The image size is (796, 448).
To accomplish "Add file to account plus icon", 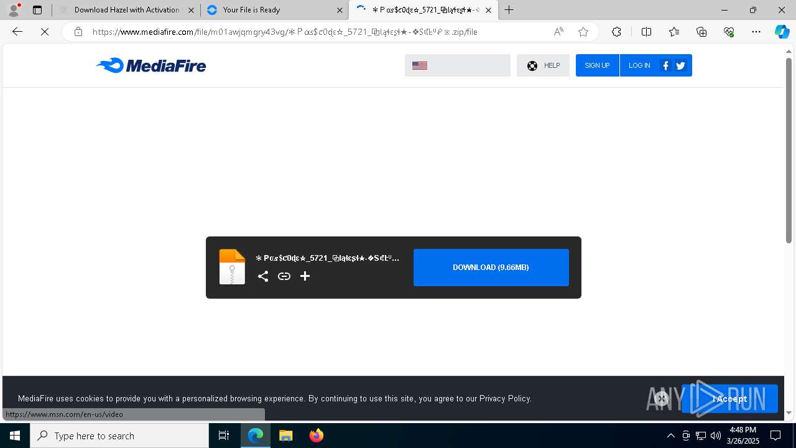I will (305, 276).
